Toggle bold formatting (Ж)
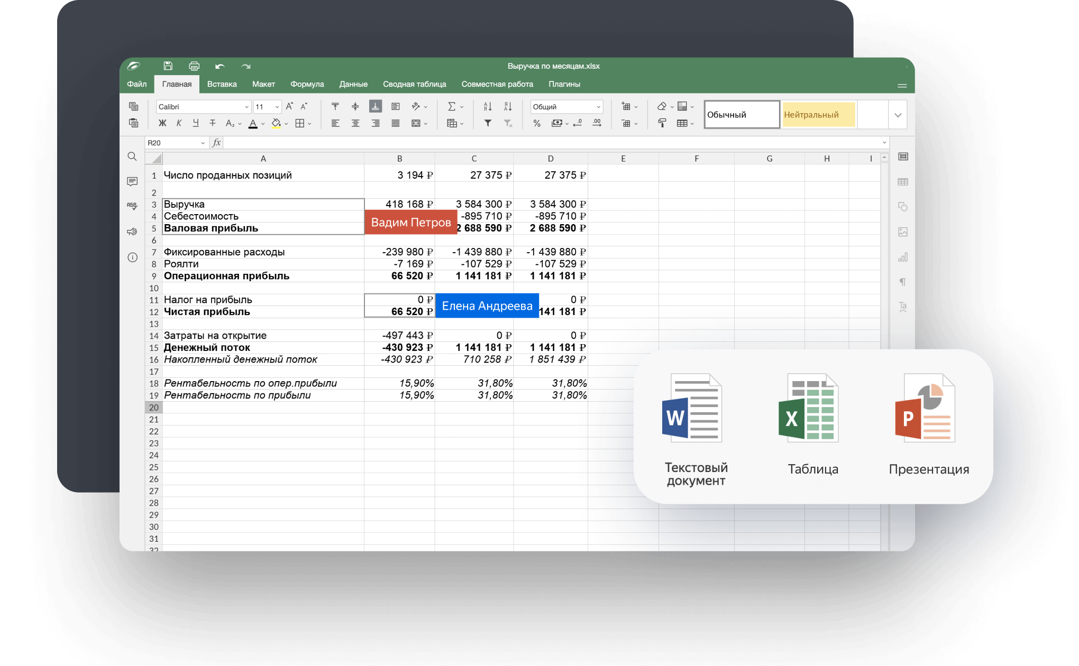1079x666 pixels. 162,123
